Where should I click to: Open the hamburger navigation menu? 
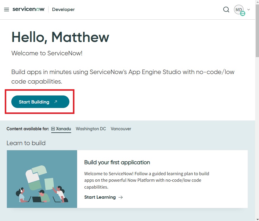click(x=7, y=10)
